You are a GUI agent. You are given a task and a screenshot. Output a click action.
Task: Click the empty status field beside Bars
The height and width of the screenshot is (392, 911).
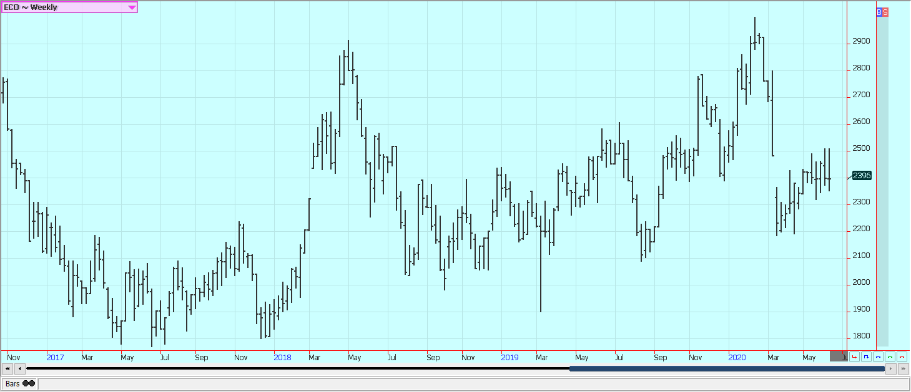click(x=473, y=384)
